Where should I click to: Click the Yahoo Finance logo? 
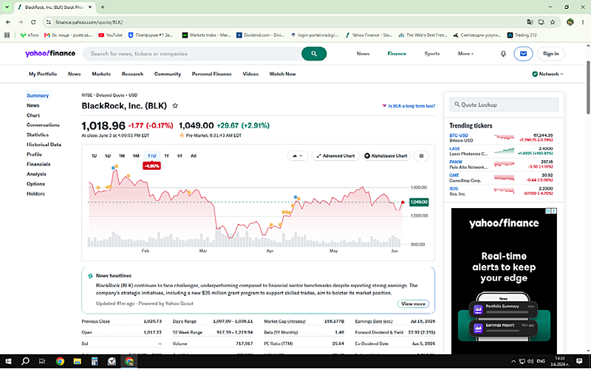pyautogui.click(x=50, y=53)
